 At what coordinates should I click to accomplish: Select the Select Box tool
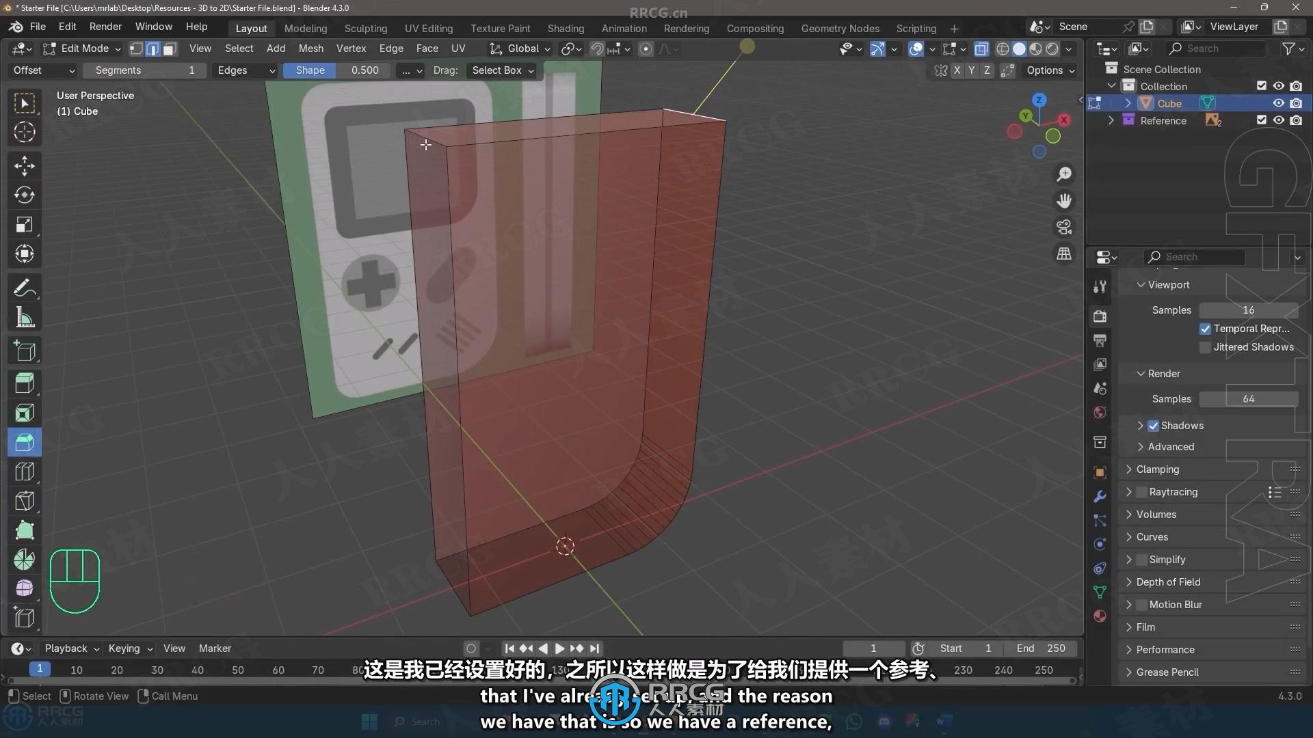click(x=25, y=103)
